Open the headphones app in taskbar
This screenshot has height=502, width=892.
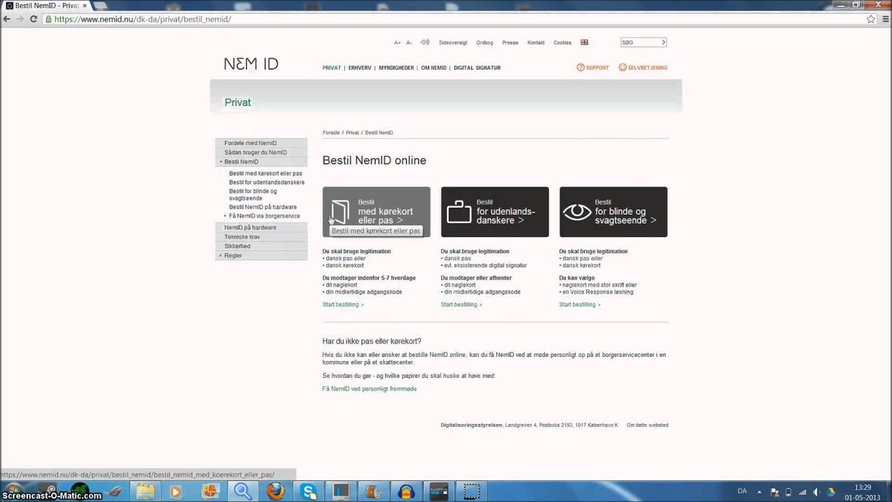[406, 492]
